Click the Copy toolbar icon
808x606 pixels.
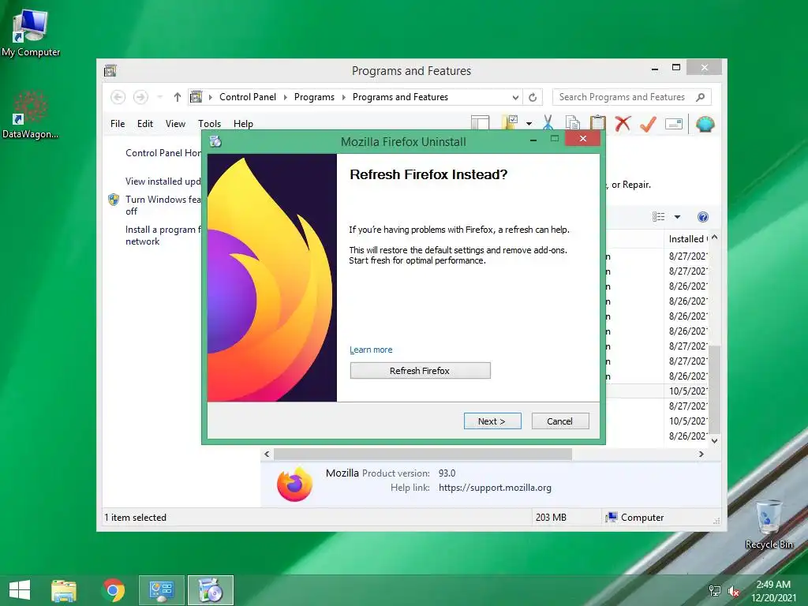pos(573,123)
